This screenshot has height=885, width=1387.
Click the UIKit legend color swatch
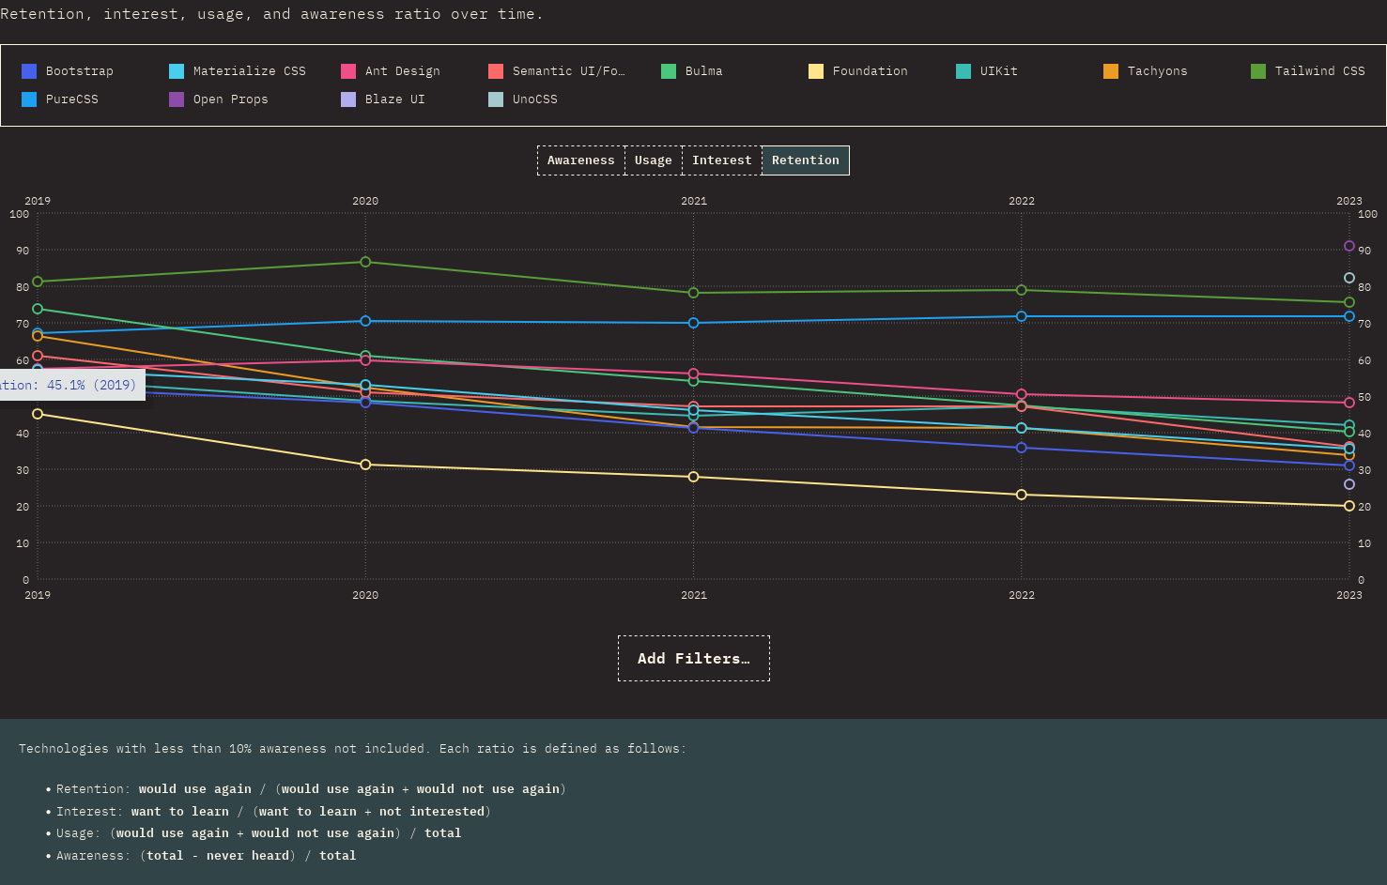963,71
